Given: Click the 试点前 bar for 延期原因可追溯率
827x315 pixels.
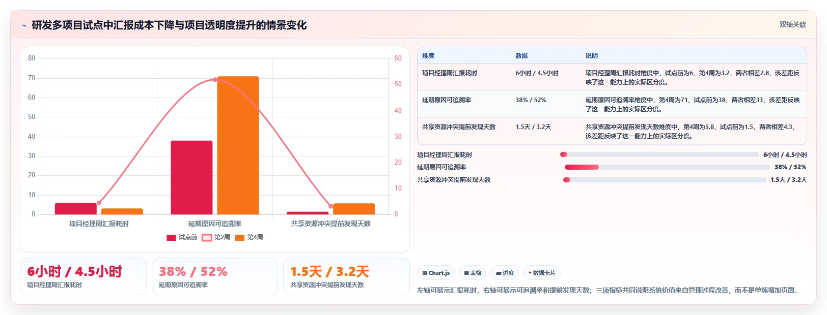Looking at the screenshot, I should [x=191, y=177].
